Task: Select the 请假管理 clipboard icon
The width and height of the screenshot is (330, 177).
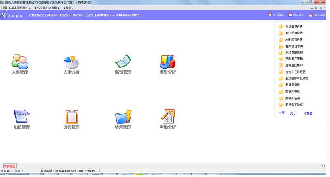Action: tap(72, 117)
